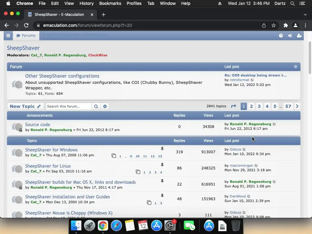Jump to page 13 of SheepShaver for Windows

160,156
